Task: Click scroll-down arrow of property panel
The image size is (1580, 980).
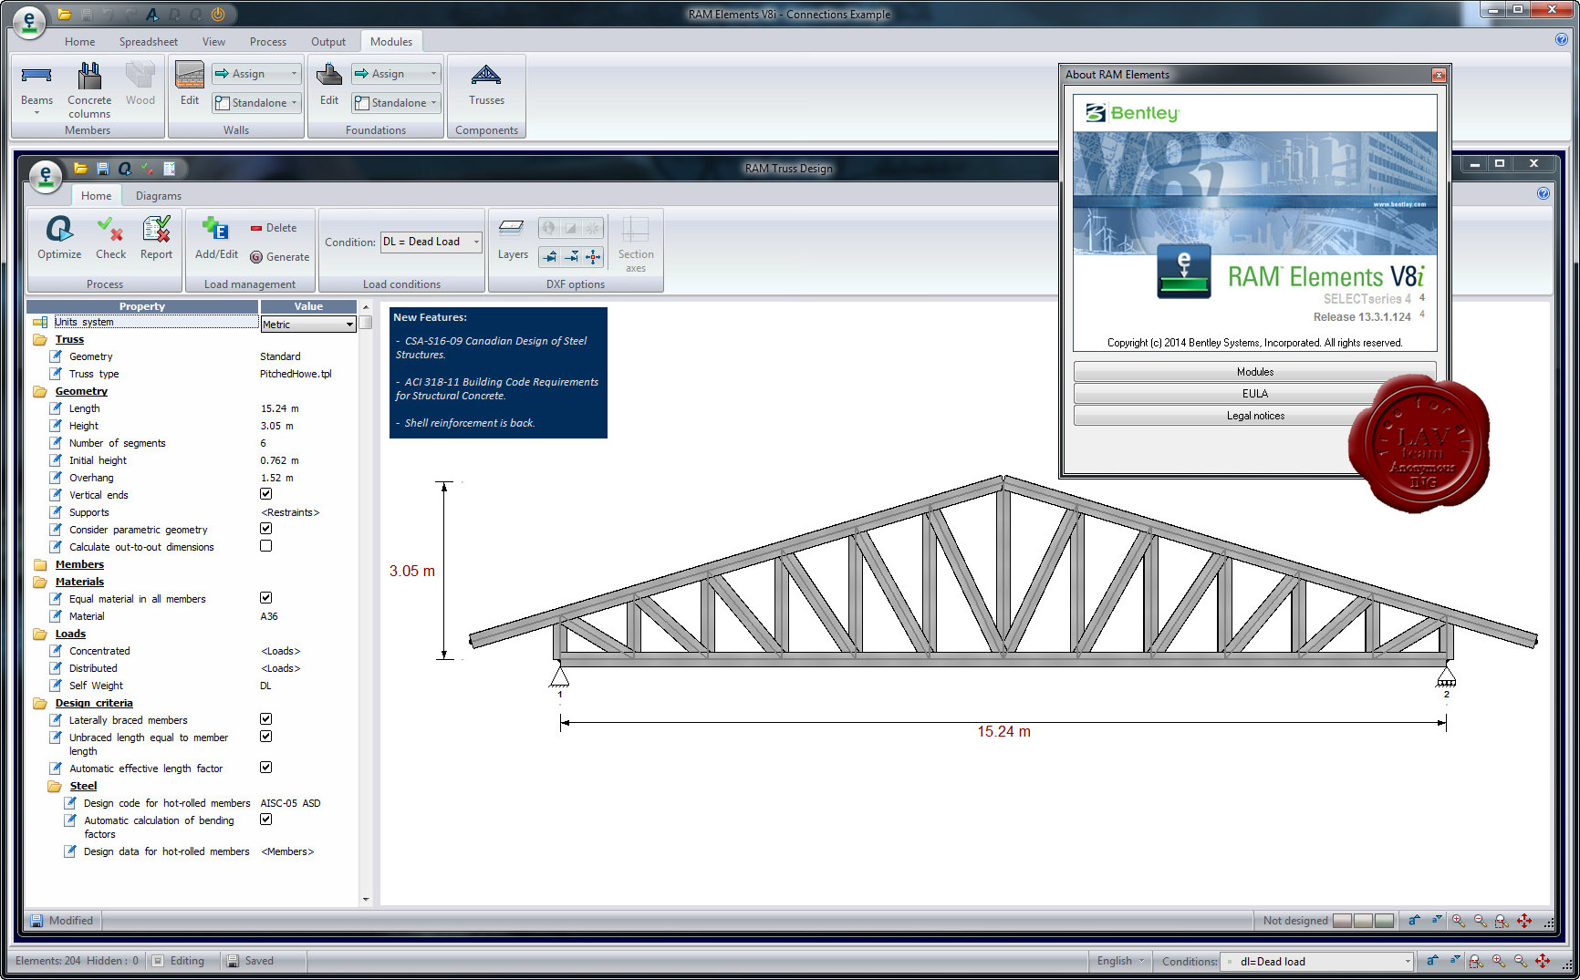Action: 366,900
